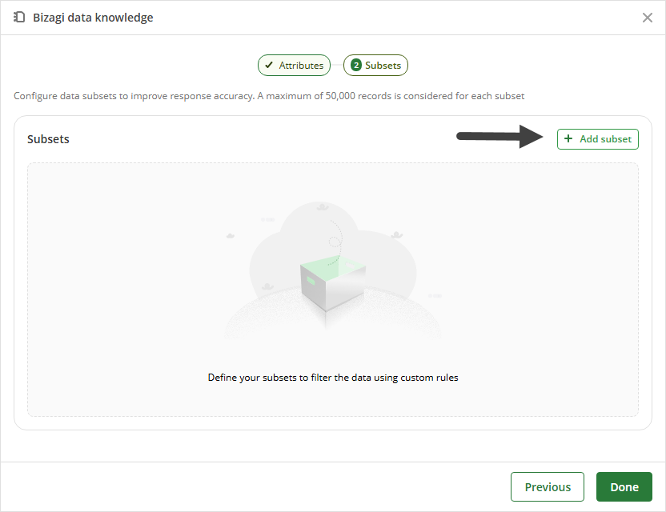This screenshot has width=666, height=512.
Task: Click the 'Configure data subsets' description text
Action: click(x=269, y=96)
